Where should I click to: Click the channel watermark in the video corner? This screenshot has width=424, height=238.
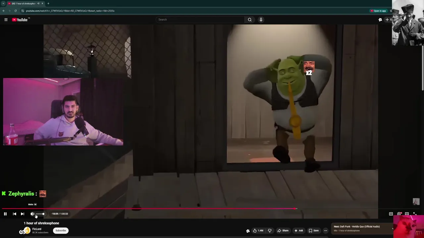coord(416,202)
